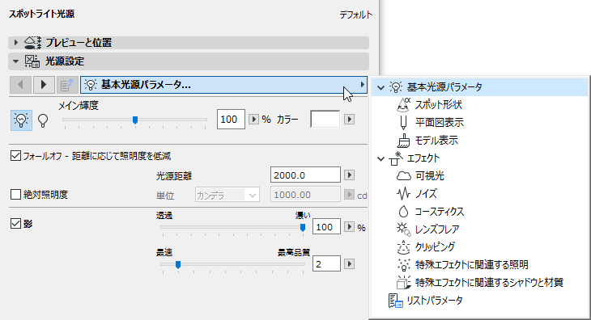Click the grayed parameter transfer icon button
Viewport: 591px width, 320px height.
(x=67, y=85)
